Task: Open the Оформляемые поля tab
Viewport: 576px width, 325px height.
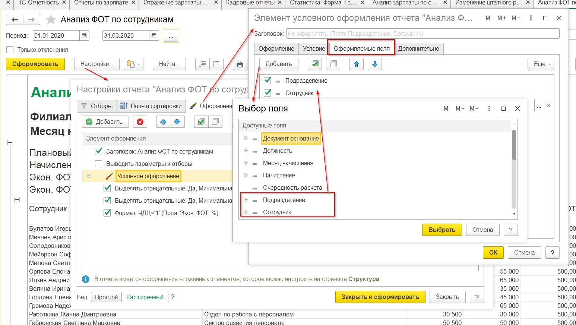Action: 361,49
